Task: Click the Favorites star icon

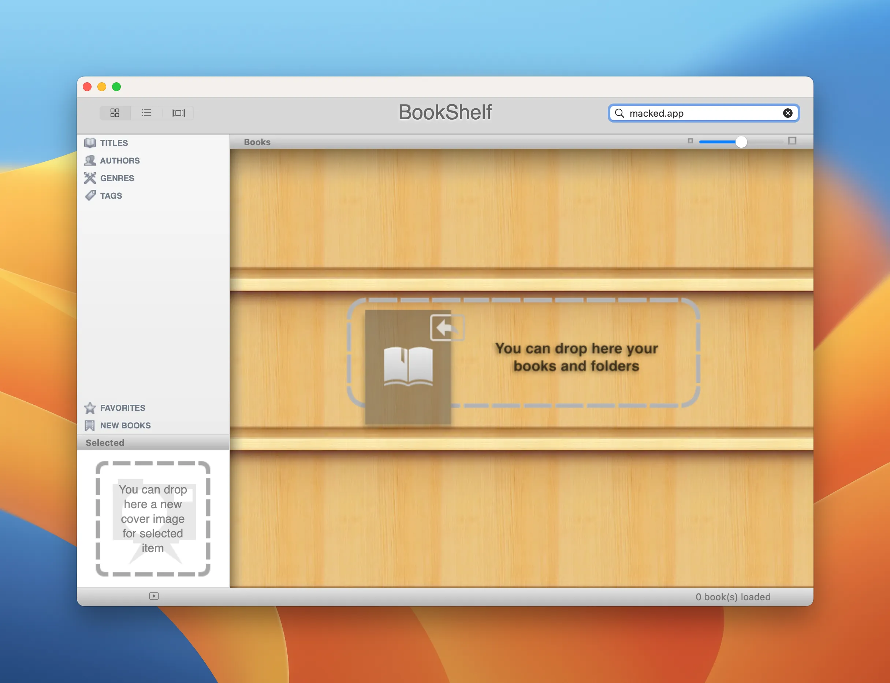Action: pyautogui.click(x=90, y=408)
